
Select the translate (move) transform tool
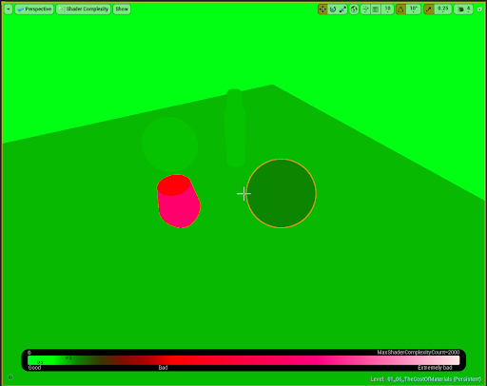(x=322, y=10)
